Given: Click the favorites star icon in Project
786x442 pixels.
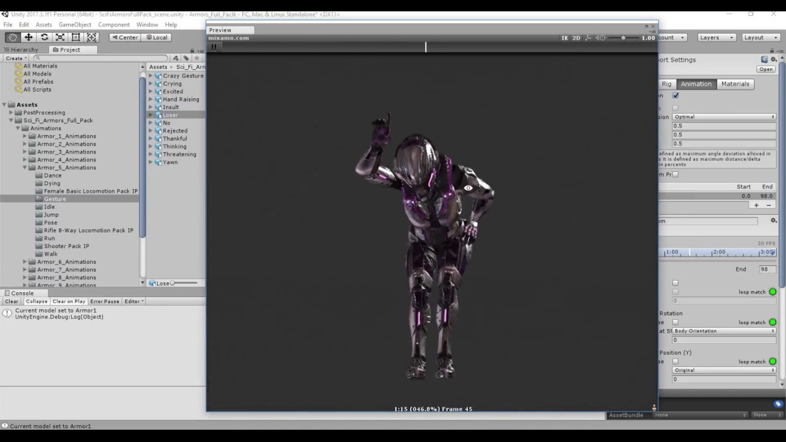Looking at the screenshot, I should click(x=196, y=58).
